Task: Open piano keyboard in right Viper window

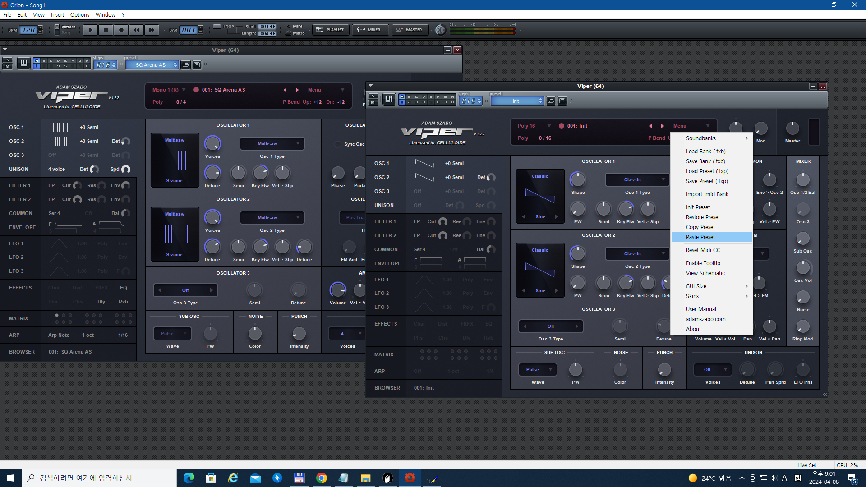Action: coord(389,100)
